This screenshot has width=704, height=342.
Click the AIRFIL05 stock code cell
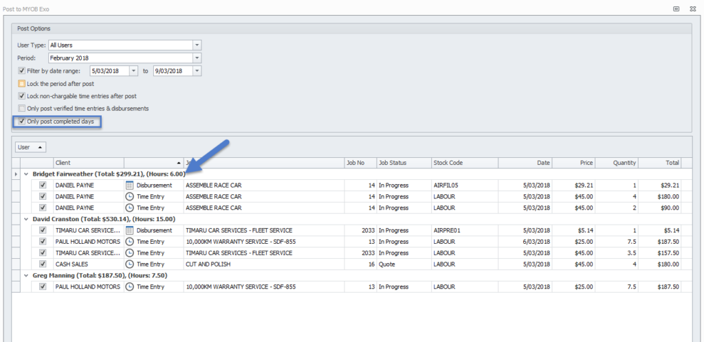point(464,185)
